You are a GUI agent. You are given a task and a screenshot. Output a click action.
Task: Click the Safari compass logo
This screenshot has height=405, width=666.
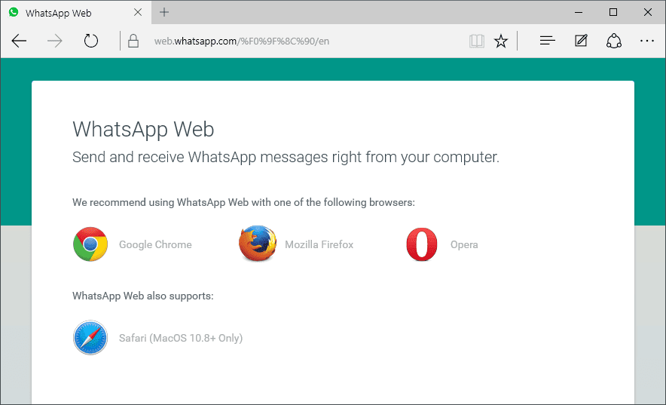(90, 338)
